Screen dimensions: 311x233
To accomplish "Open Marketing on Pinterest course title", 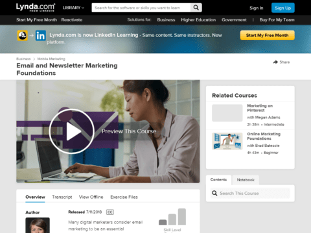I will (x=260, y=108).
